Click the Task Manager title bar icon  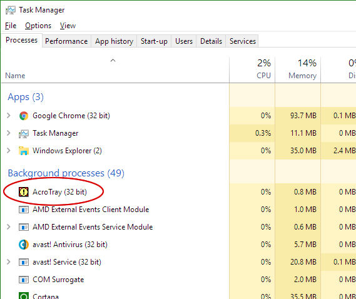coord(10,10)
